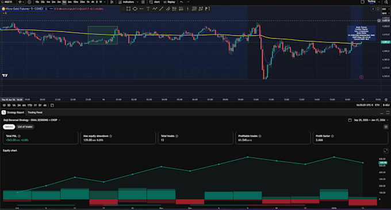The width and height of the screenshot is (391, 210).
Task: Click the add-symbol plus icon
Action: click(29, 2)
